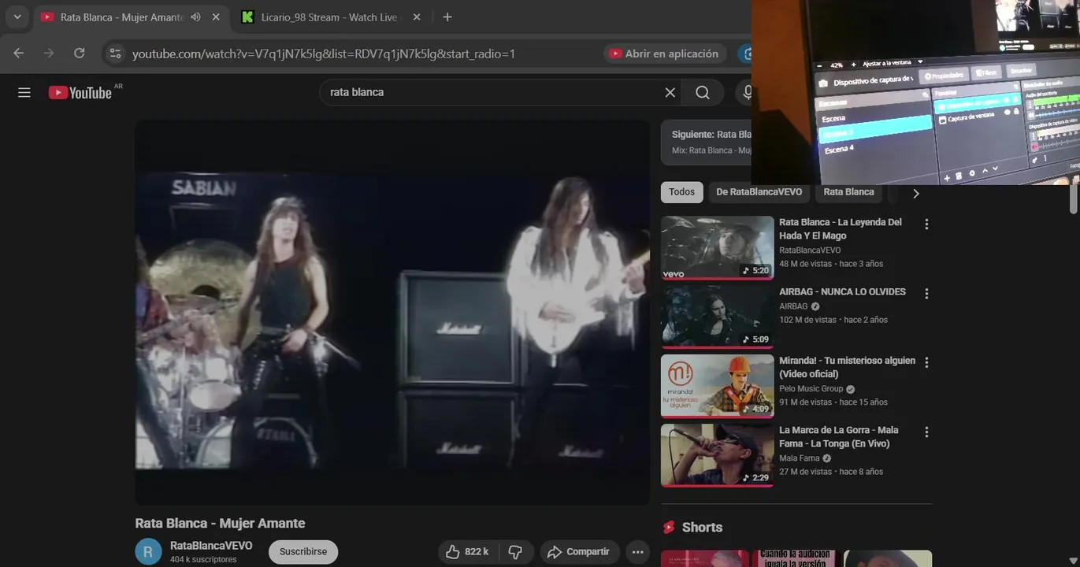This screenshot has height=567, width=1080.
Task: Play the AIRBAG video thumbnail
Action: 717,317
